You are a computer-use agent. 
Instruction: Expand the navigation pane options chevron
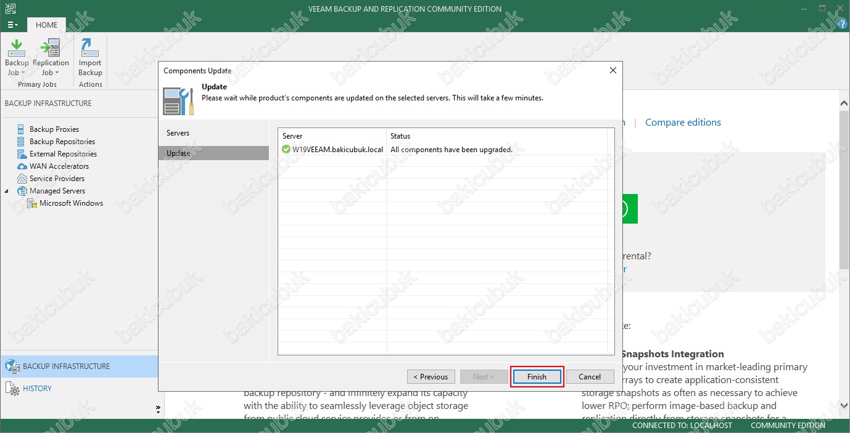point(158,408)
